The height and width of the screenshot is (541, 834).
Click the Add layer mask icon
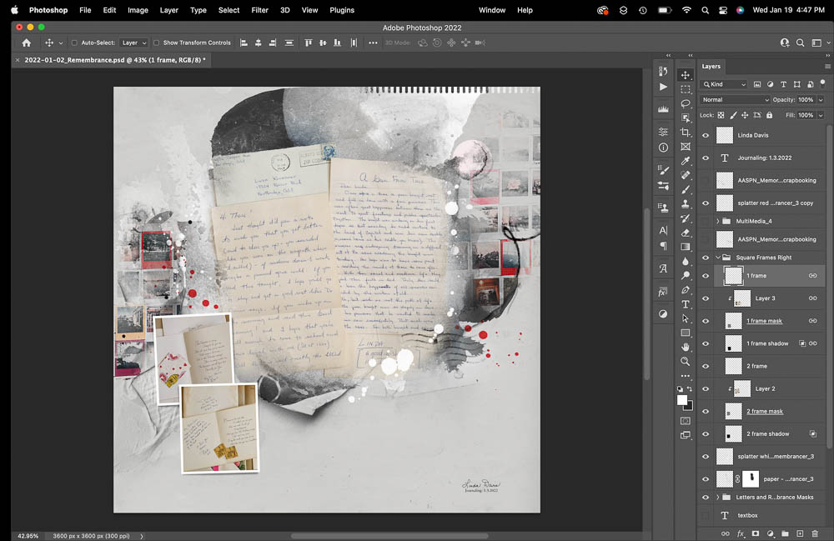[756, 533]
